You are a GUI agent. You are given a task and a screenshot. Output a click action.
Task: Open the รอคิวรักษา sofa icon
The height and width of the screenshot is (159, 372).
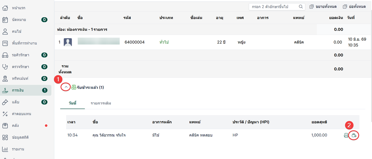pyautogui.click(x=5, y=55)
